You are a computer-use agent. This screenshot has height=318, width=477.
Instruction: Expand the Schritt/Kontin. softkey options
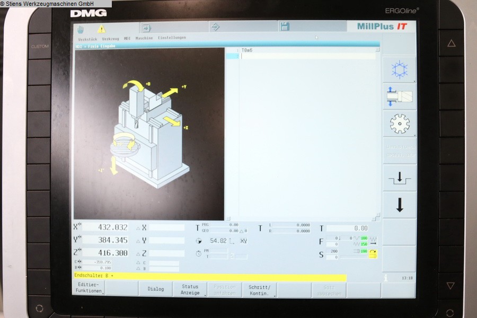259,289
